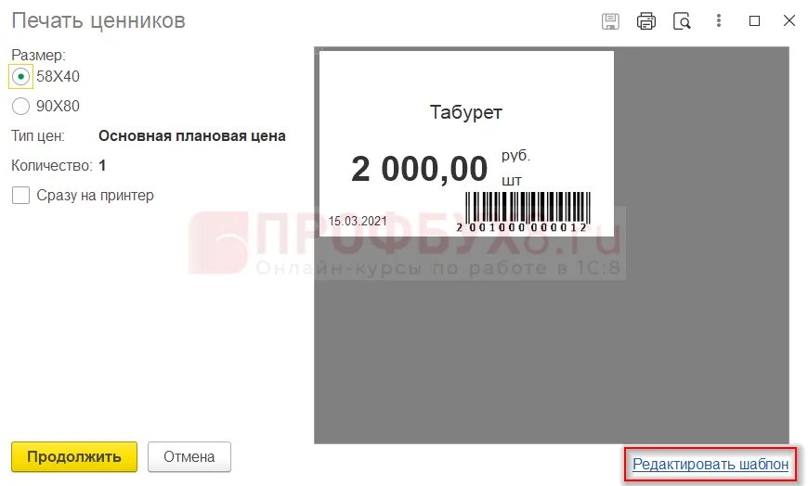Click the save diskette icon
The height and width of the screenshot is (486, 808).
(610, 21)
